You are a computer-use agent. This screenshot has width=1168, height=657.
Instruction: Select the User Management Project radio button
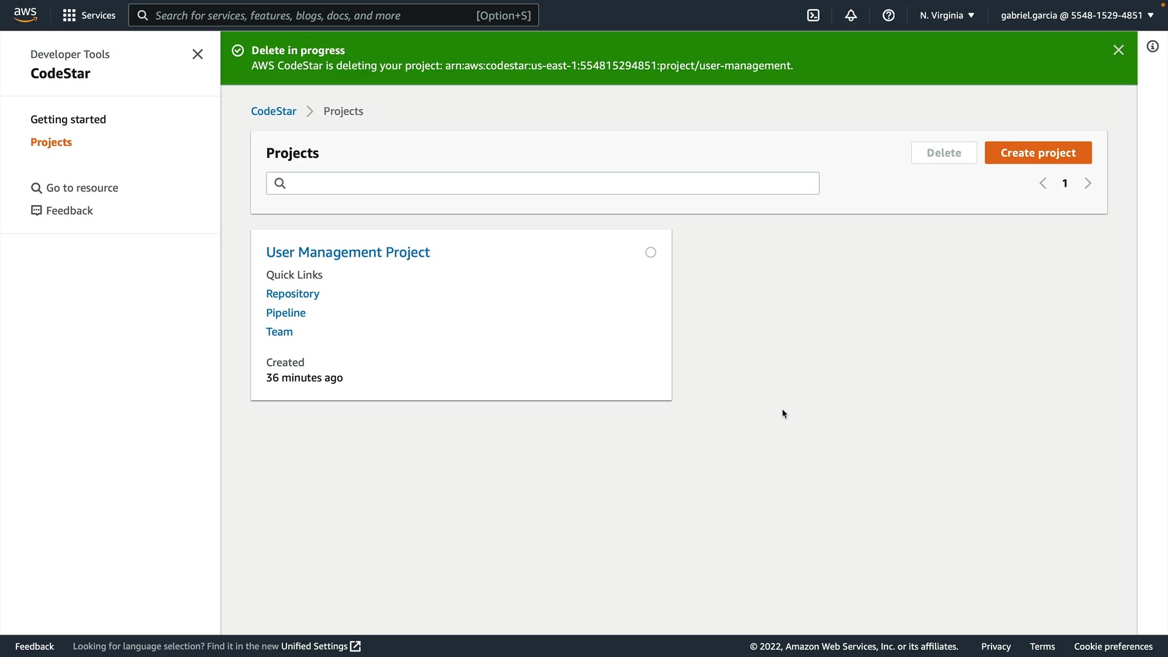pyautogui.click(x=651, y=252)
